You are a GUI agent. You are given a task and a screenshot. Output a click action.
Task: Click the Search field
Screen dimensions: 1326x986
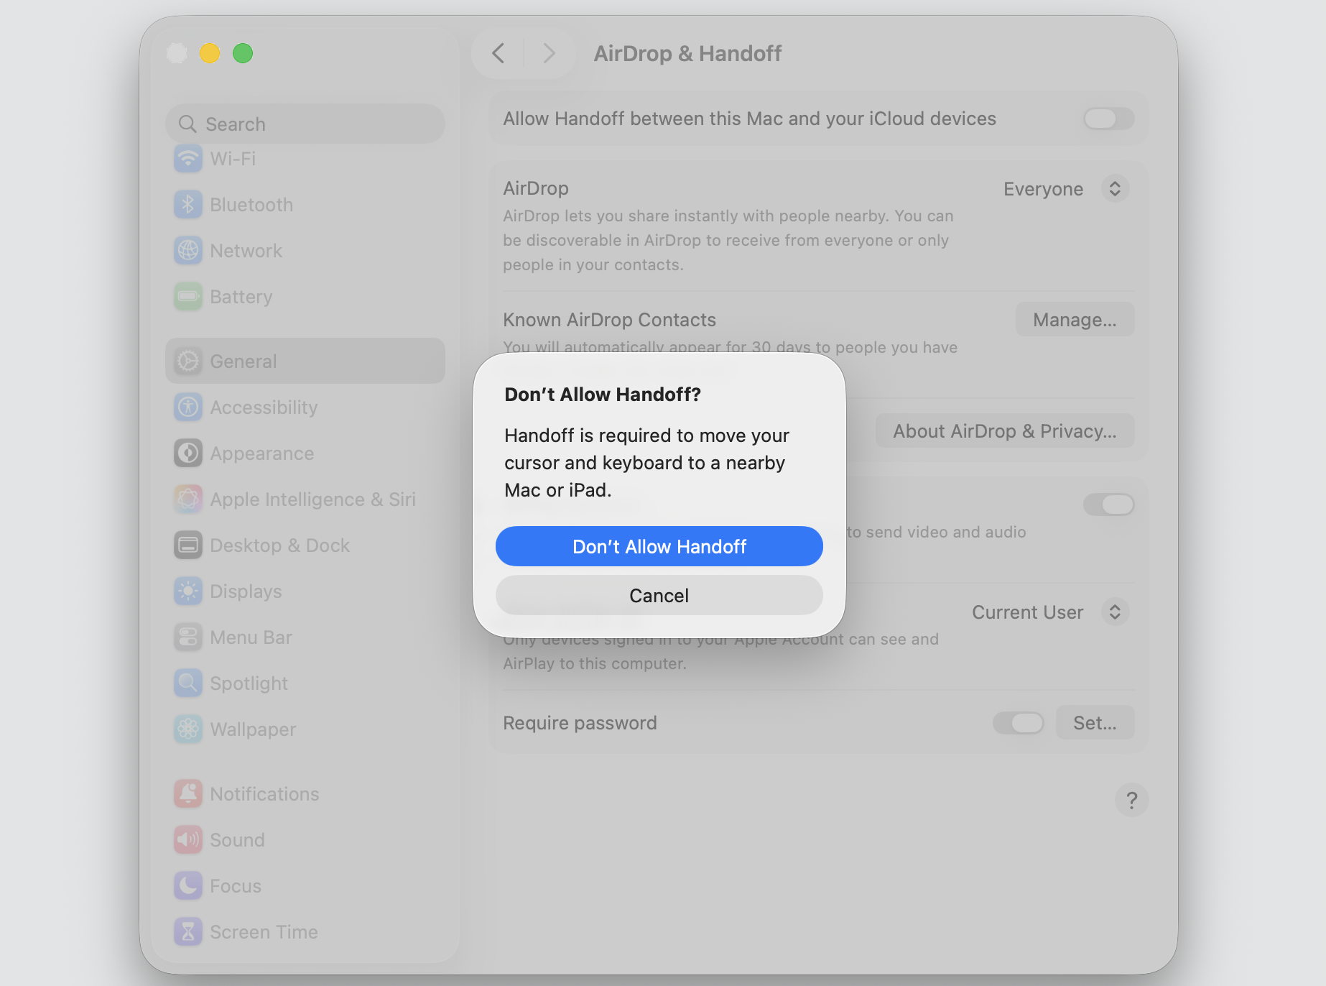(x=305, y=124)
